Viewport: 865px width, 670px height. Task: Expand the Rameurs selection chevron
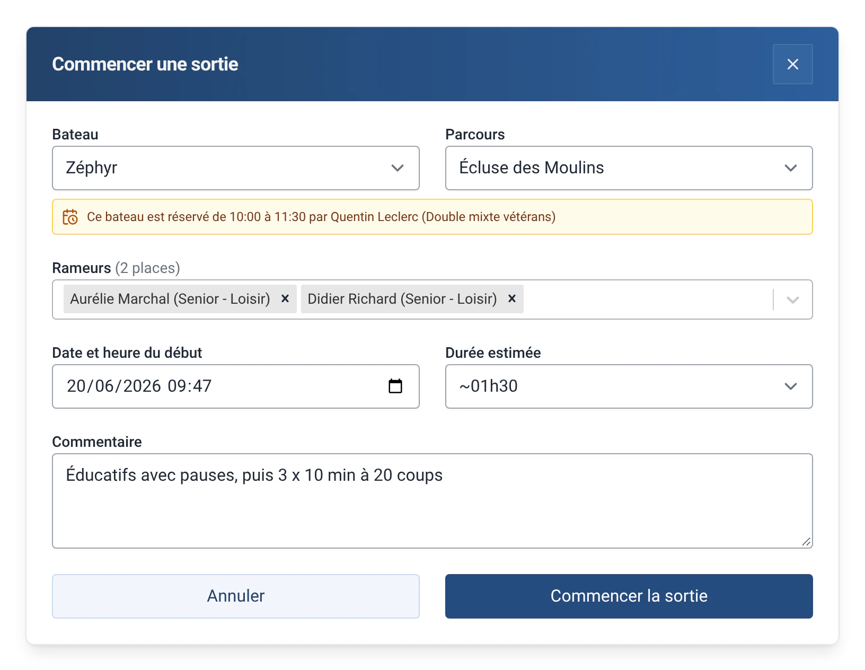coord(793,299)
